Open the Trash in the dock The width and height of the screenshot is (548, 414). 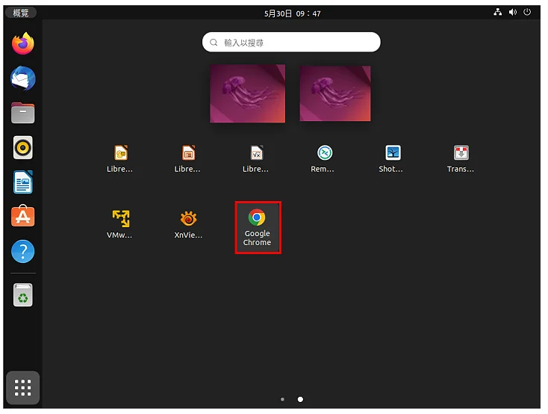tap(22, 295)
